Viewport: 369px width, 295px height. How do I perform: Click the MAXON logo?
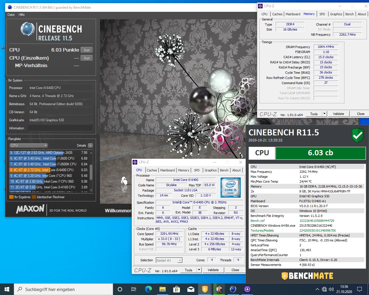point(30,209)
